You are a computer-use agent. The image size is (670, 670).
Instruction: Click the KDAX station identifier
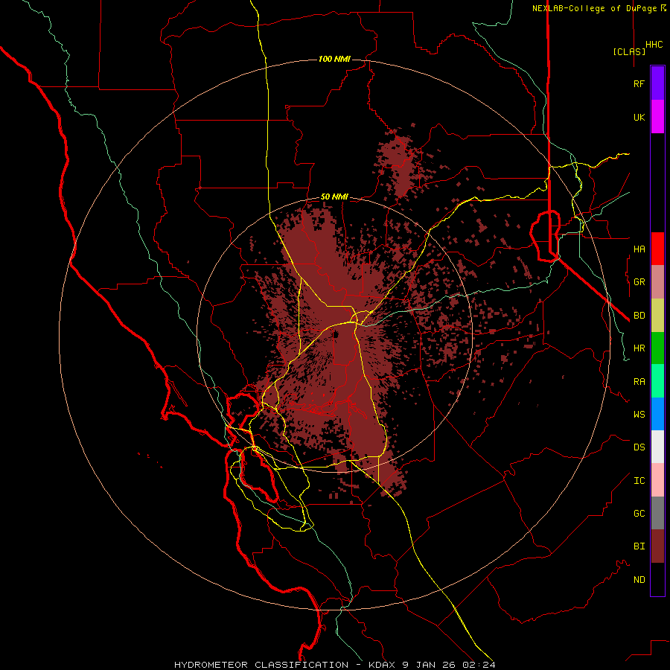coord(383,665)
